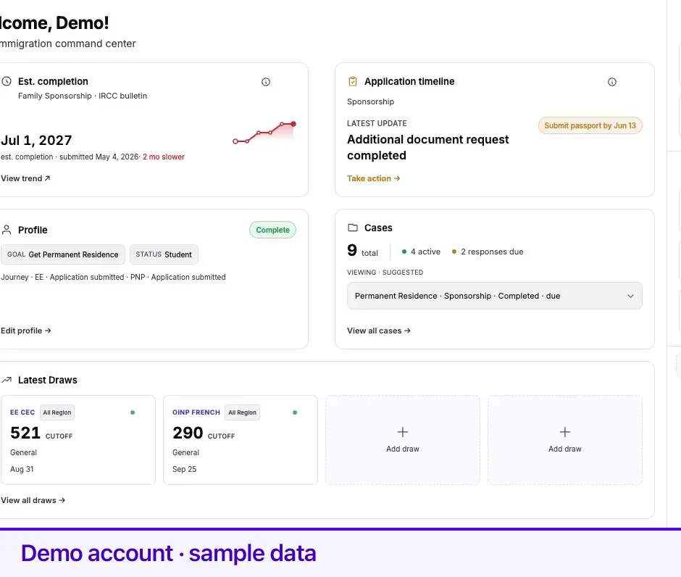Click the plus icon in first Add draw card
This screenshot has width=681, height=577.
pyautogui.click(x=403, y=432)
